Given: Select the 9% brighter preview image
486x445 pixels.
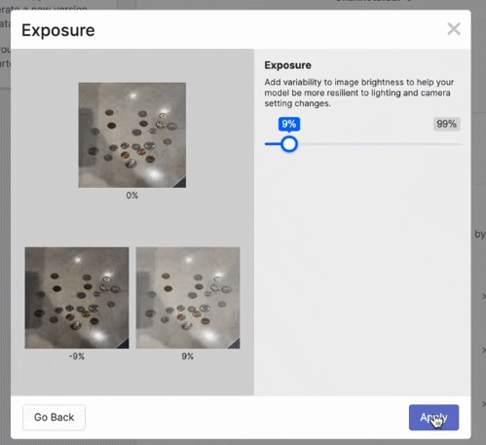Looking at the screenshot, I should pos(188,298).
